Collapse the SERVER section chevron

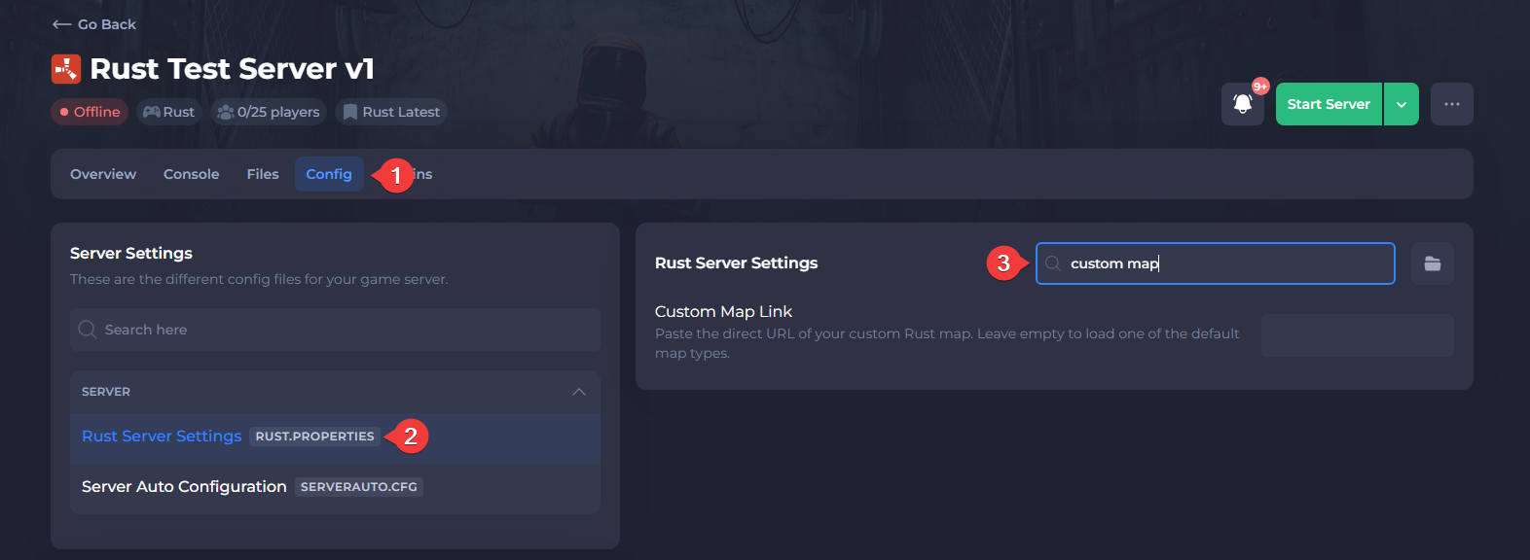(579, 392)
